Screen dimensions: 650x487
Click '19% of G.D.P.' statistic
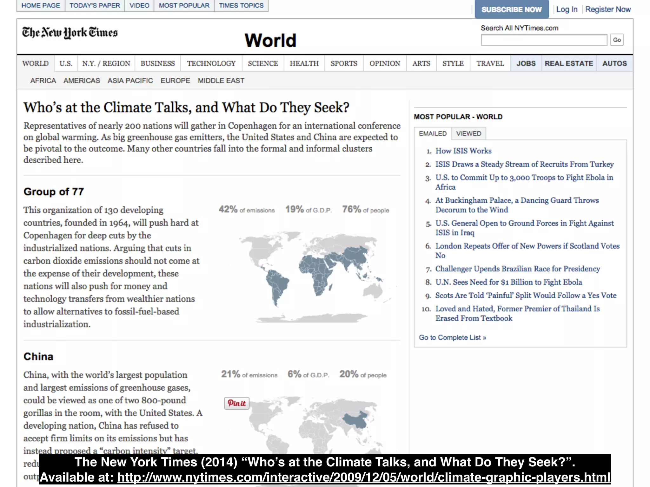pyautogui.click(x=308, y=209)
